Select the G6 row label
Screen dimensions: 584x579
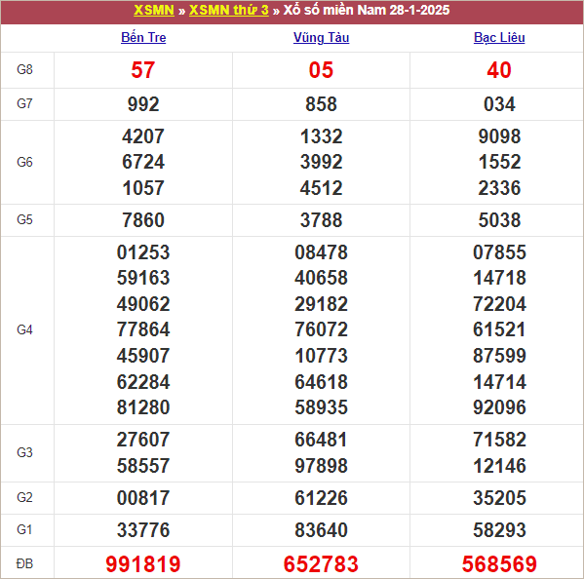tap(24, 162)
